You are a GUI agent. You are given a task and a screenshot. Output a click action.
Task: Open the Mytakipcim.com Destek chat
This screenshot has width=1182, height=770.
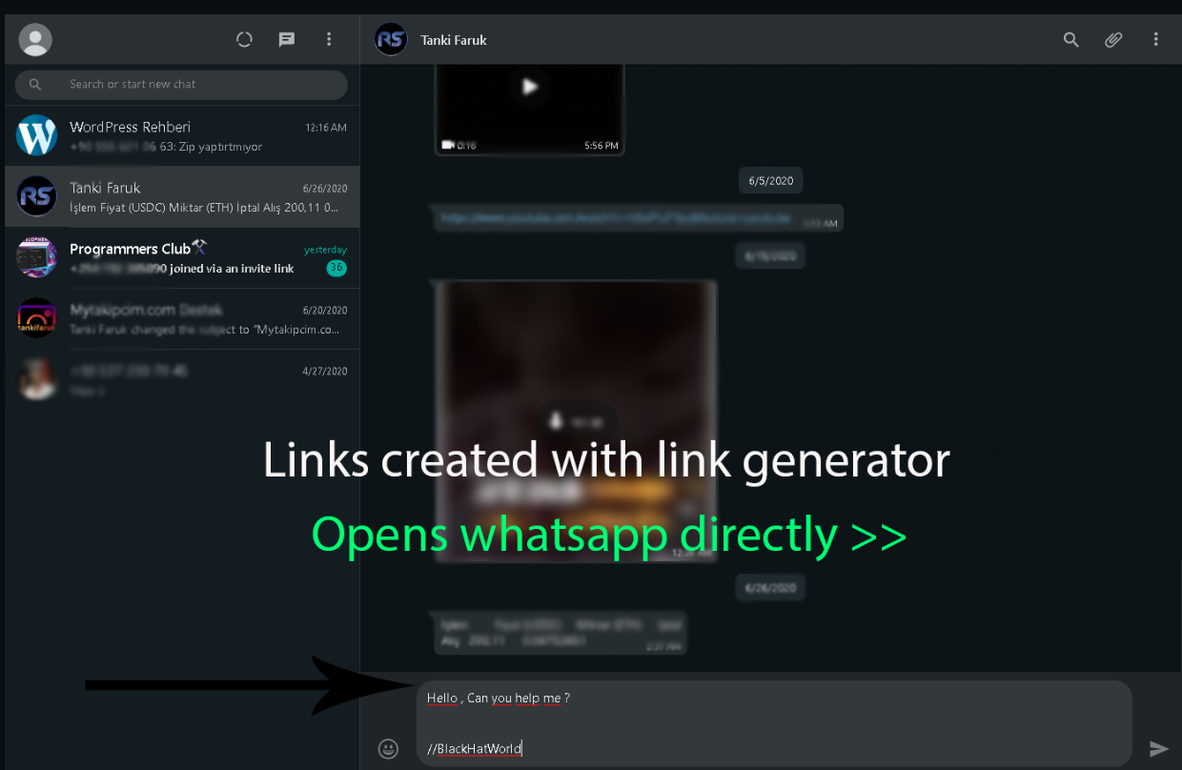[x=181, y=319]
